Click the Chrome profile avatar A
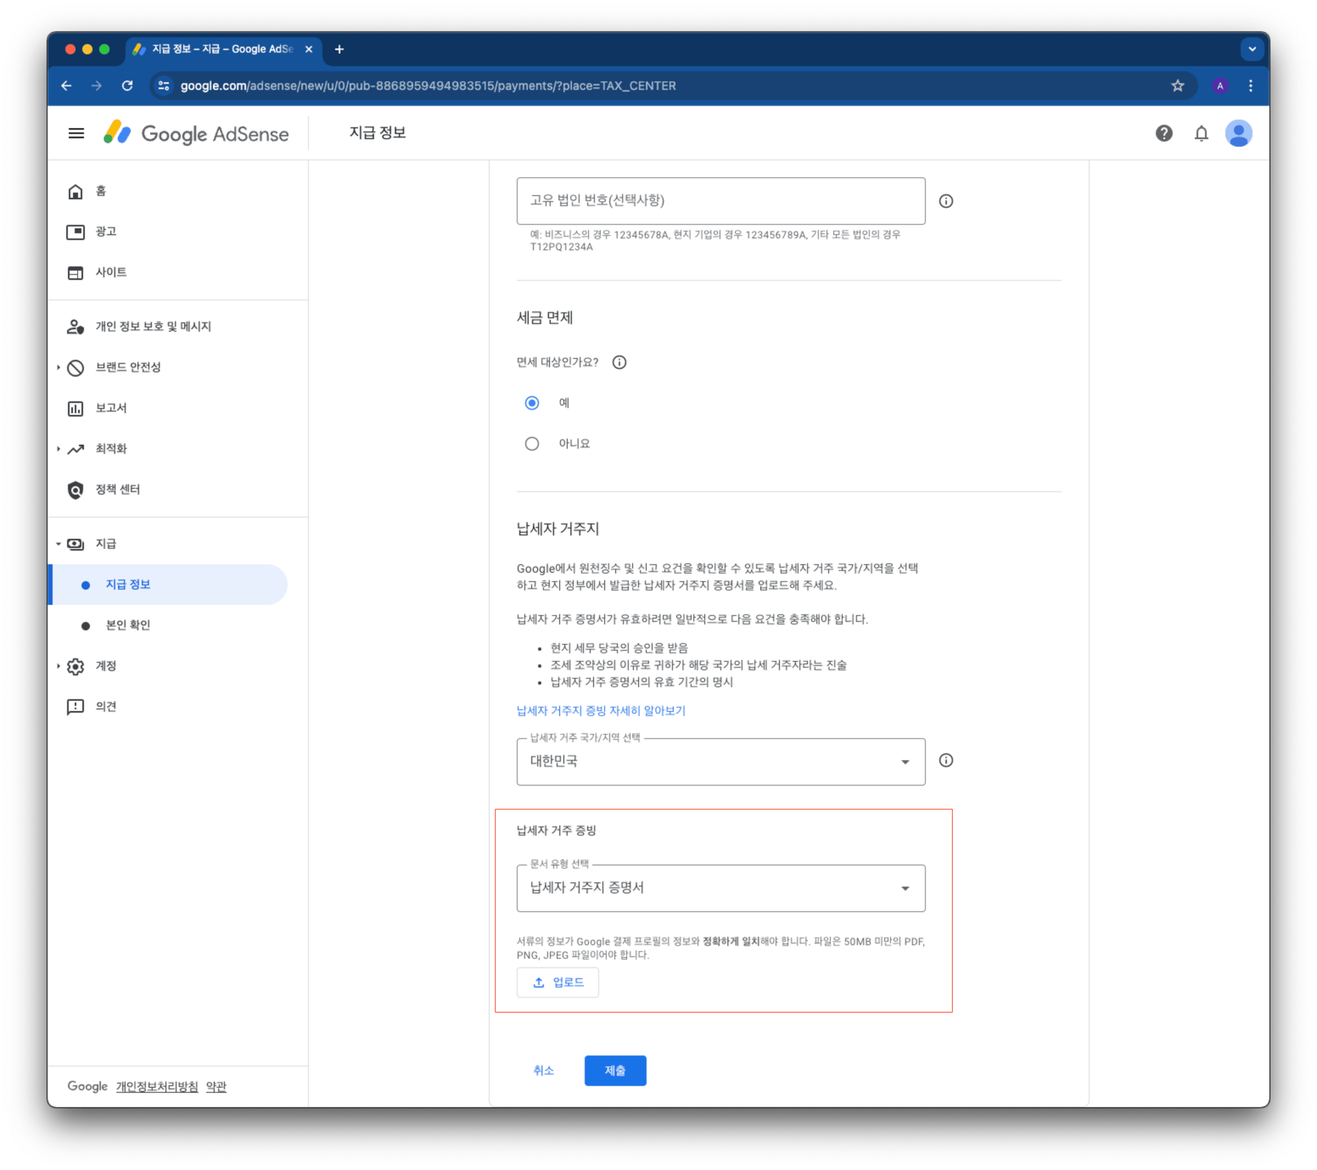This screenshot has width=1317, height=1170. tap(1220, 86)
